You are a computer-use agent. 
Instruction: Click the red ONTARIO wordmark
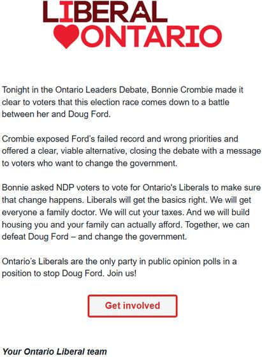coord(151,36)
